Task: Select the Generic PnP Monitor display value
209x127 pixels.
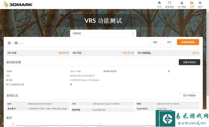Action: tap(85, 80)
